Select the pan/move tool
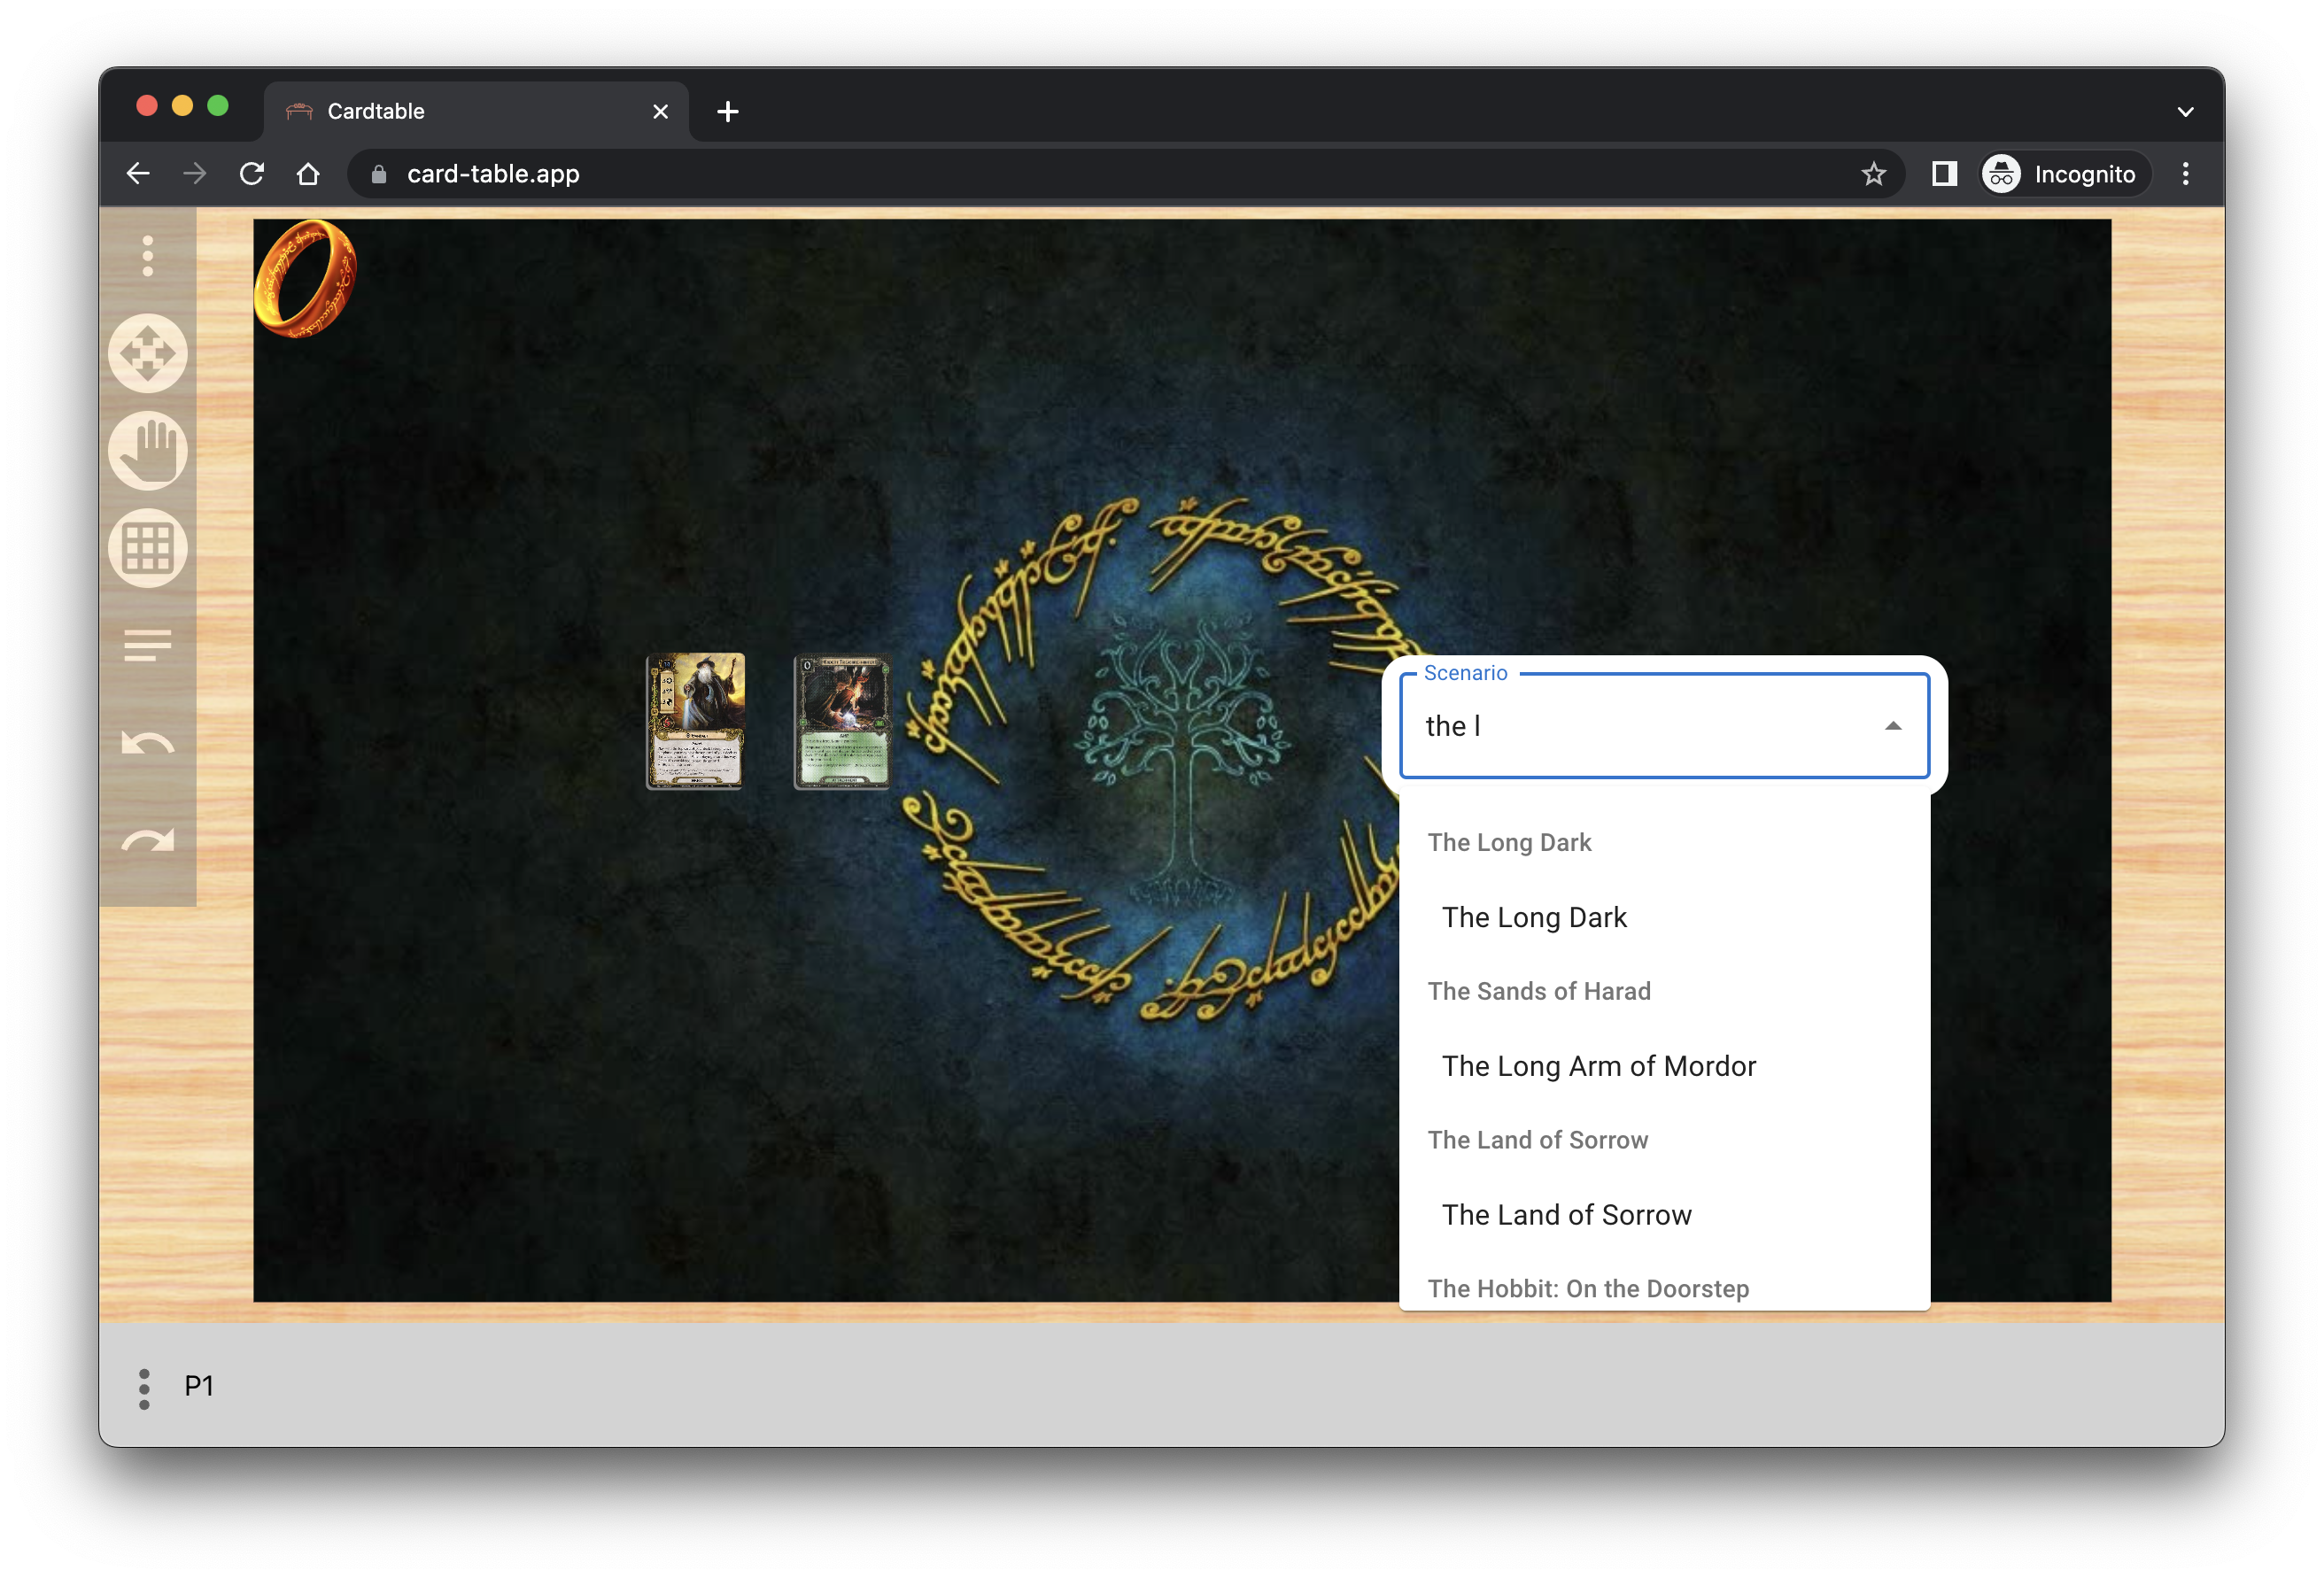This screenshot has height=1578, width=2324. [x=148, y=353]
